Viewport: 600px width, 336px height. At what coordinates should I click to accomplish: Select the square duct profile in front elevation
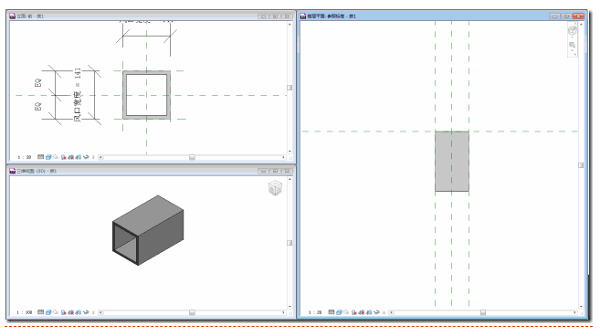tap(146, 95)
